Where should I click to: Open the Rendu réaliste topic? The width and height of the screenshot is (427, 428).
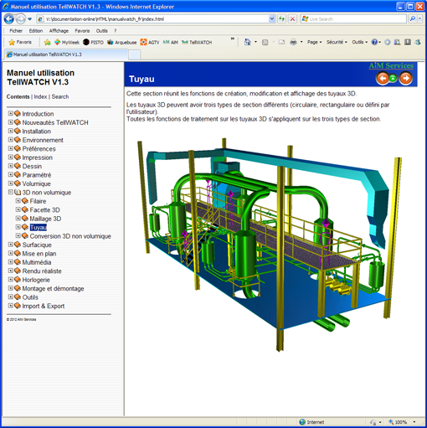[x=42, y=271]
